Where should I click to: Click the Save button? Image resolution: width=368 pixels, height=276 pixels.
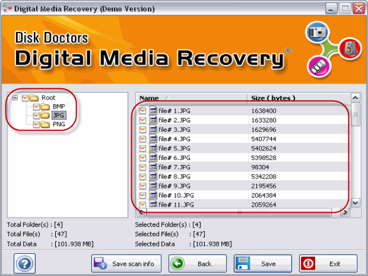[x=263, y=264]
